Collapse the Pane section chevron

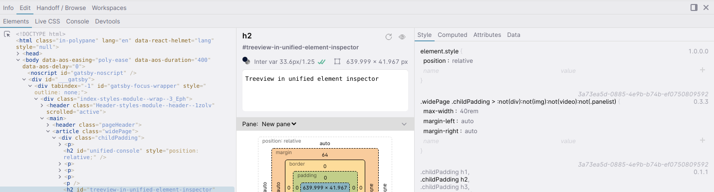point(404,124)
